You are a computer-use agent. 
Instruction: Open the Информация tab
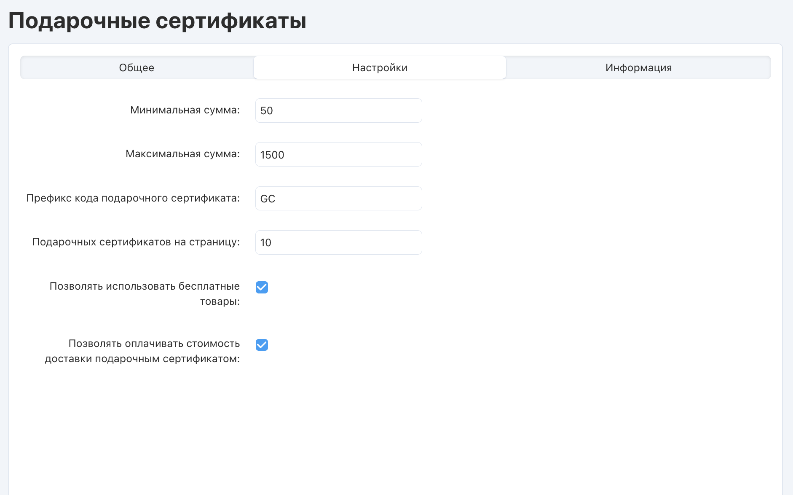[x=638, y=68]
